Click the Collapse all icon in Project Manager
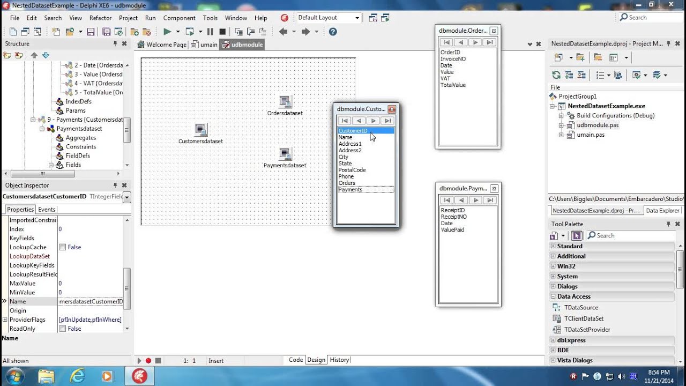Viewport: 686px width, 386px height. pyautogui.click(x=581, y=75)
